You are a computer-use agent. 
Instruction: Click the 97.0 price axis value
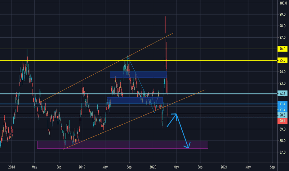pos(282,37)
